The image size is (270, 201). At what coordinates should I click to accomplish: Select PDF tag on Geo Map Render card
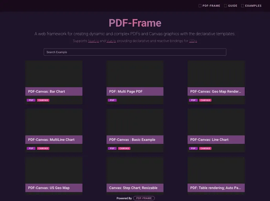193,100
